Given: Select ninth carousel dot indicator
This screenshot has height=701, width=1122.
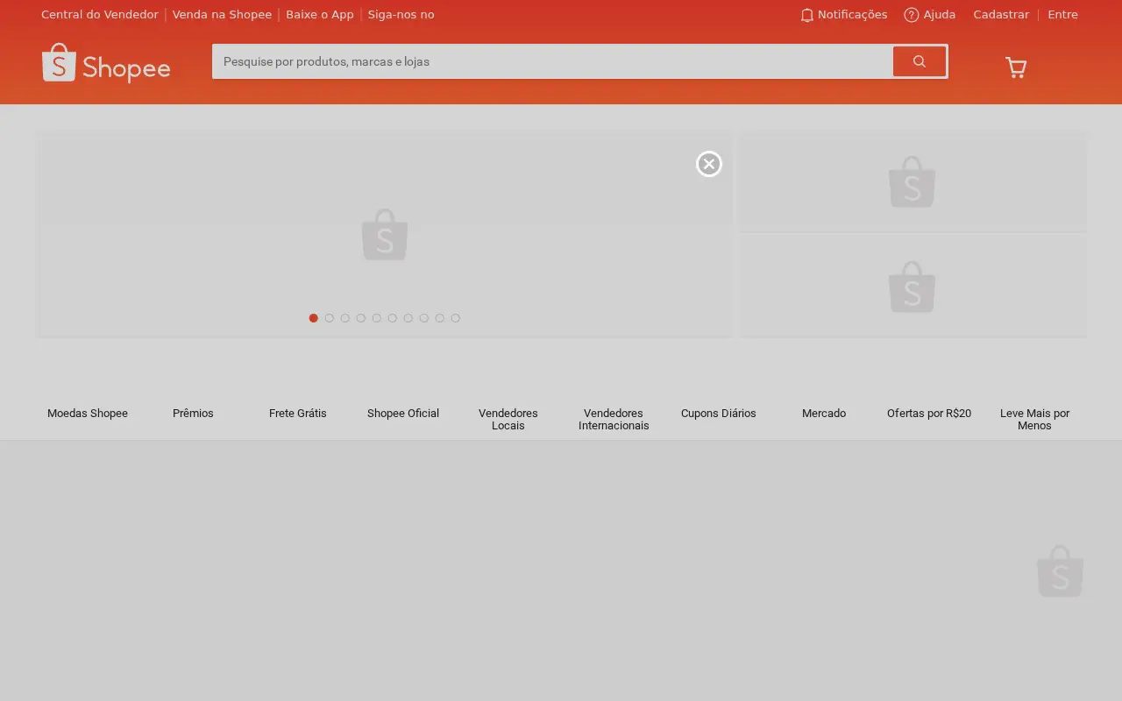Looking at the screenshot, I should (x=440, y=318).
